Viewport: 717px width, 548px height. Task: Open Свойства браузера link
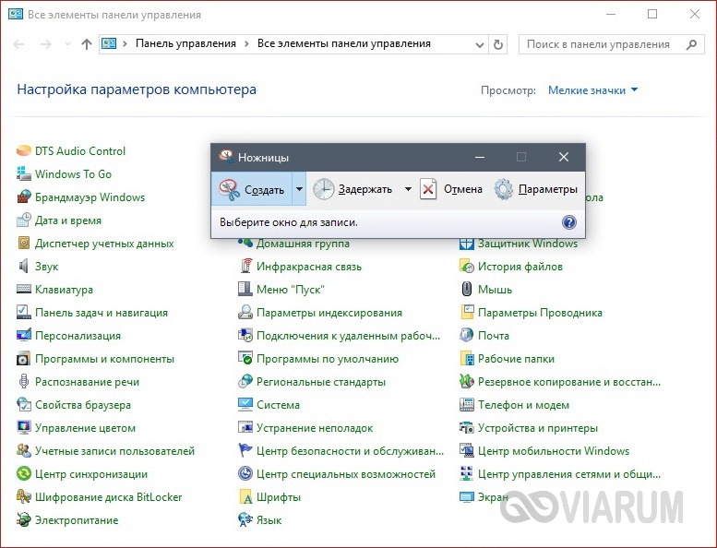click(x=83, y=405)
